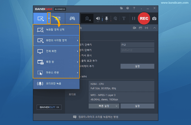Click the image tab picture icon
Viewport: 191px width, 125px height.
[141, 28]
